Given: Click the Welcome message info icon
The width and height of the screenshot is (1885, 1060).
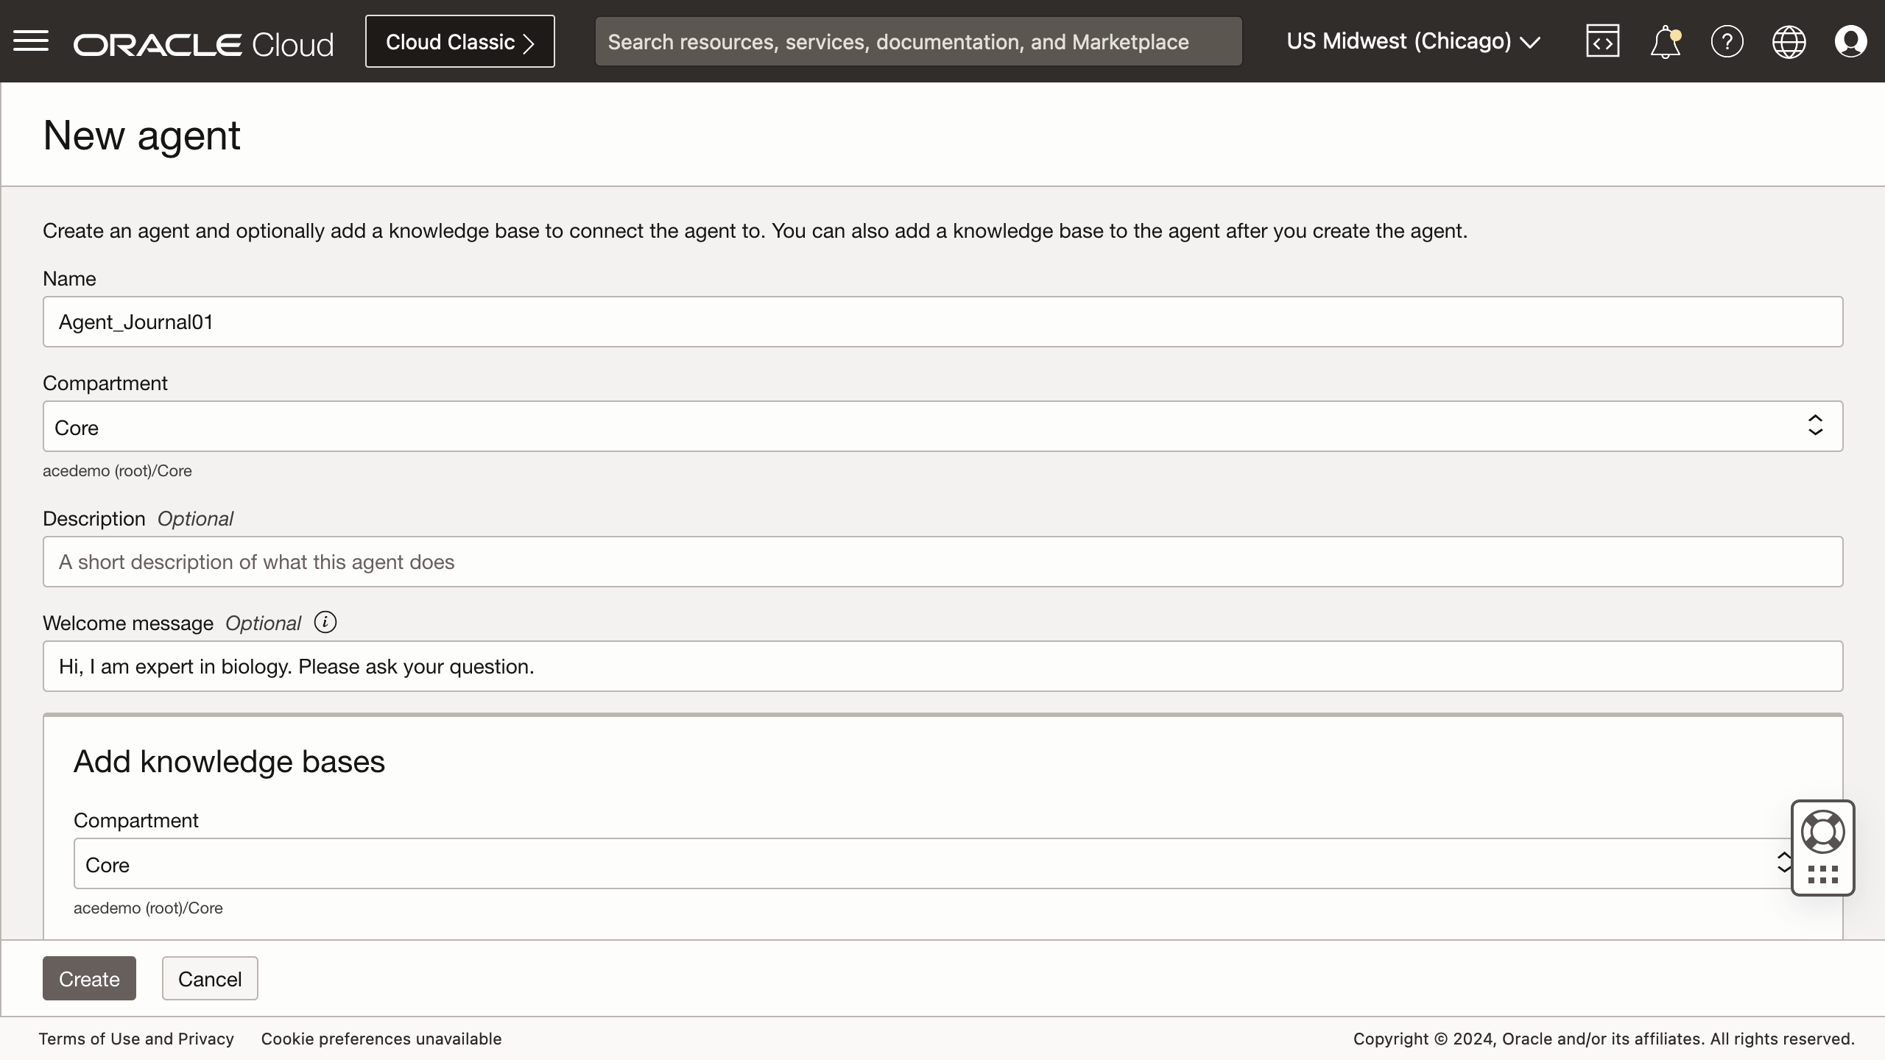Looking at the screenshot, I should [325, 623].
